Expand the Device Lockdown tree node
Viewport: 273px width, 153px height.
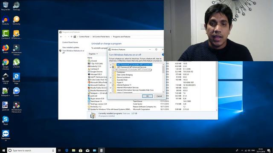110,77
